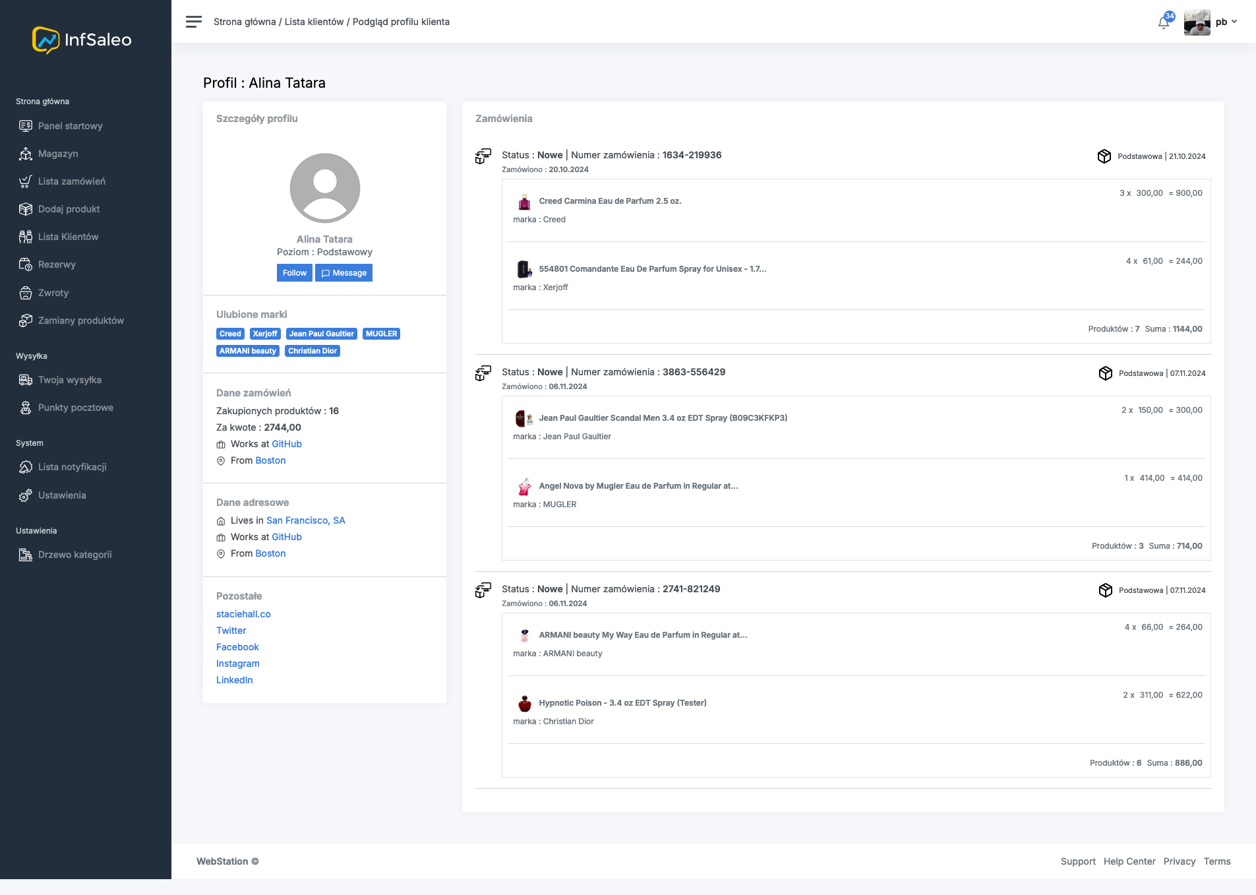Click the InfSaleo logo
1256x895 pixels.
coord(82,40)
